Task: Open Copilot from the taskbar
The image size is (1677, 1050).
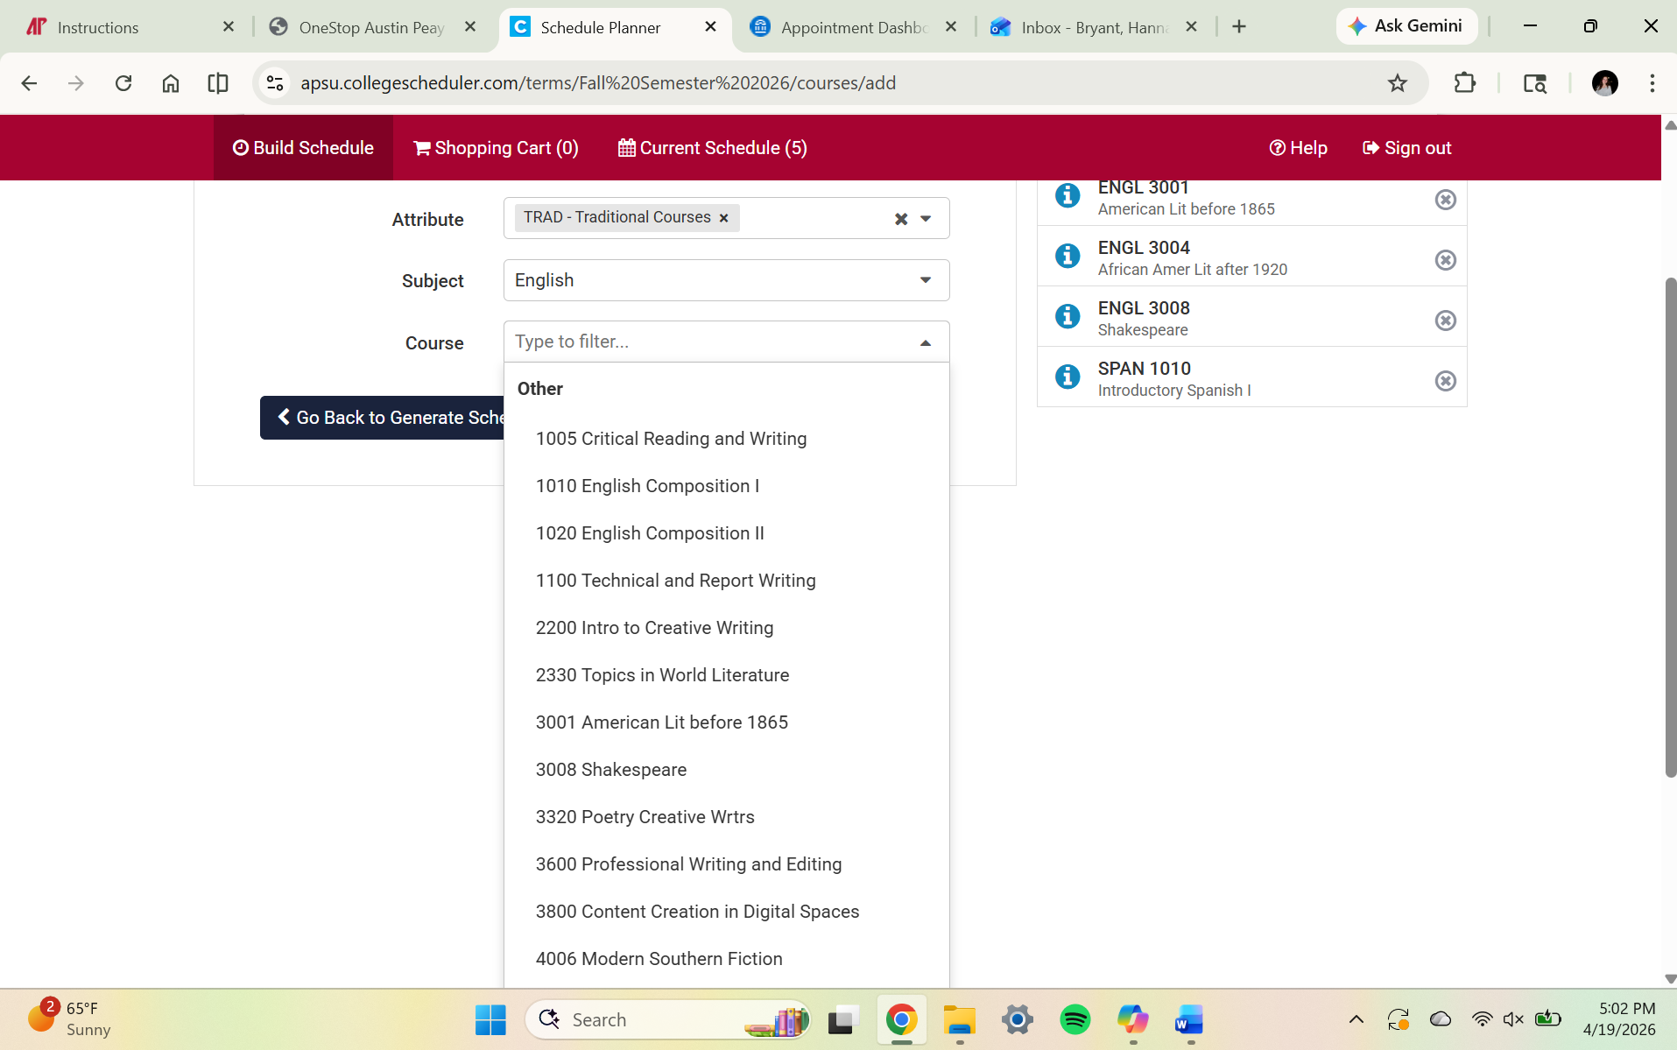Action: click(1132, 1019)
